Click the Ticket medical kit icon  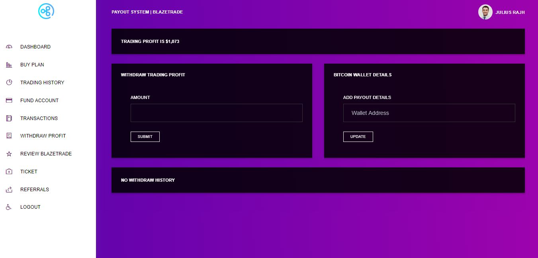(9, 172)
